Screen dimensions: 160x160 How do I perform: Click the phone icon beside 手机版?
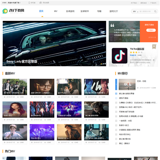pyautogui.click(x=29, y=3)
